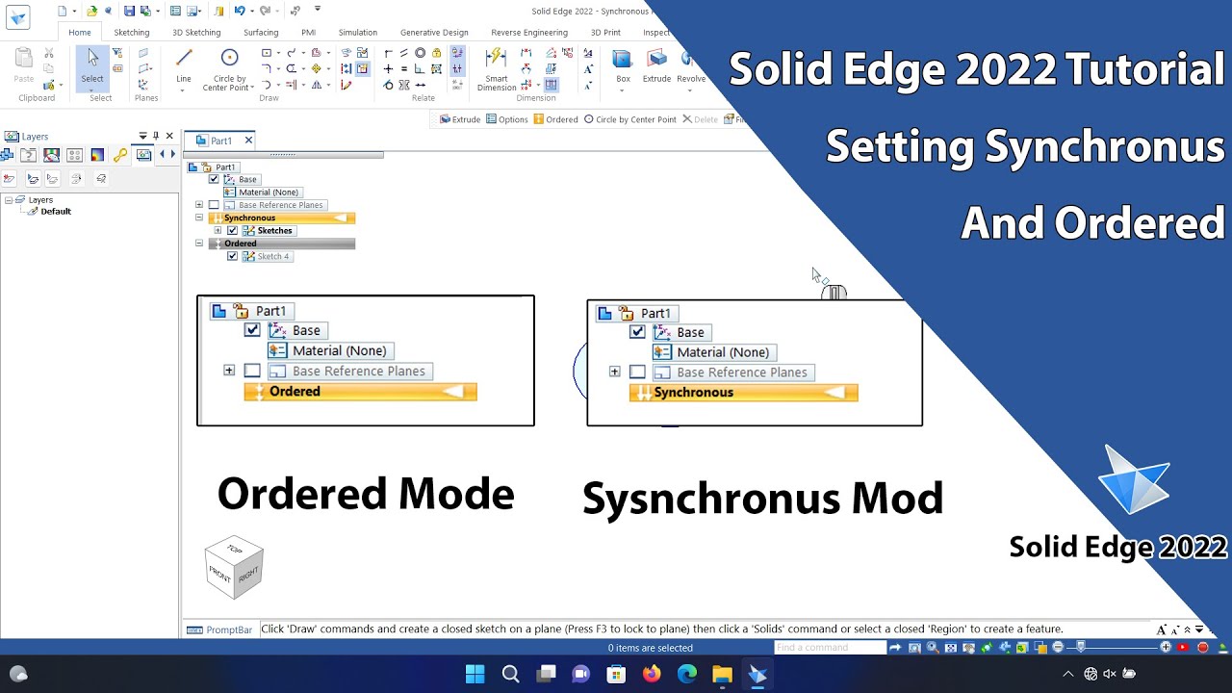Click the rectangle draw tool icon
Viewport: 1232px width, 693px height.
(x=267, y=53)
